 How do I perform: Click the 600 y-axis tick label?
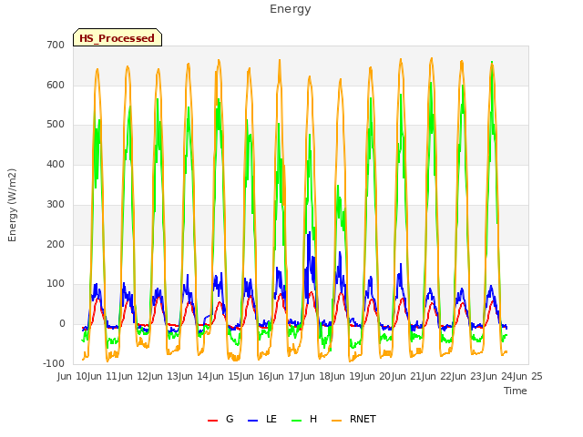(56, 85)
